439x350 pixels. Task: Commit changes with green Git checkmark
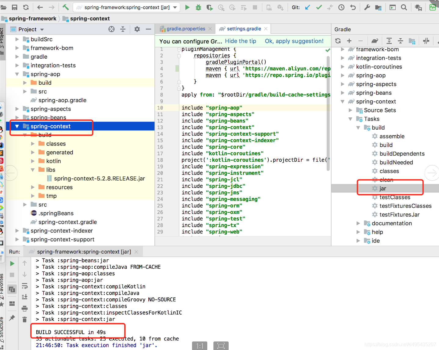click(319, 7)
